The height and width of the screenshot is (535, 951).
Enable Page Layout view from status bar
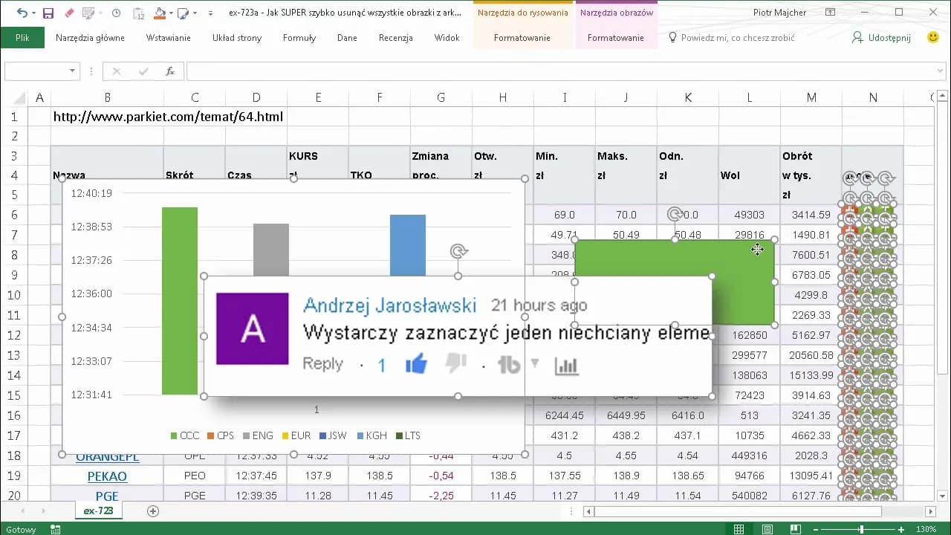pos(767,529)
